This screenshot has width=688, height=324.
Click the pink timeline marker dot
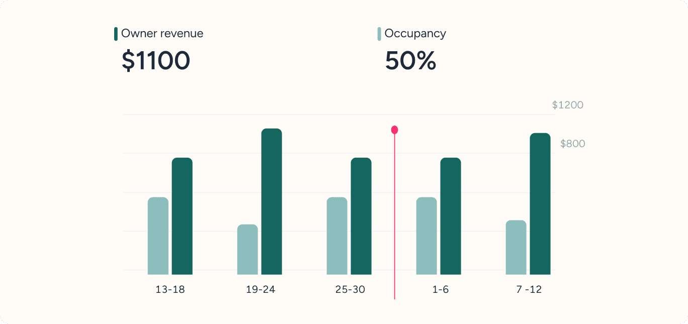point(395,130)
